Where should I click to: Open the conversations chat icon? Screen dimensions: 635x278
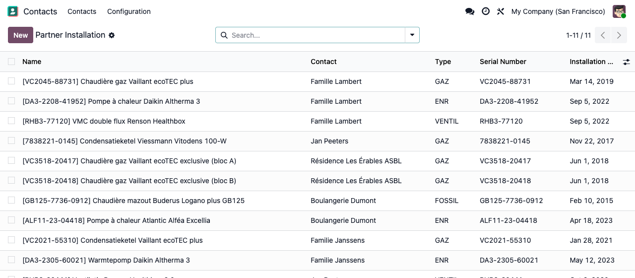(x=470, y=11)
